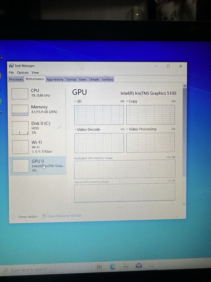This screenshot has height=282, width=211.
Task: Click the Dedicated GPU memory usage graph
Action: pos(125,169)
